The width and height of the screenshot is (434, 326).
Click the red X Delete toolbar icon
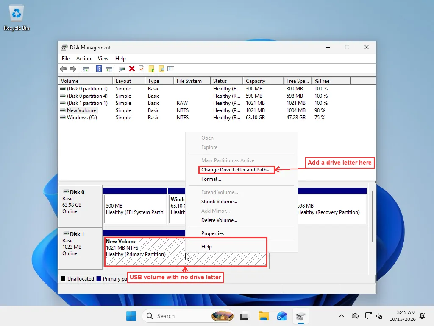pyautogui.click(x=132, y=69)
